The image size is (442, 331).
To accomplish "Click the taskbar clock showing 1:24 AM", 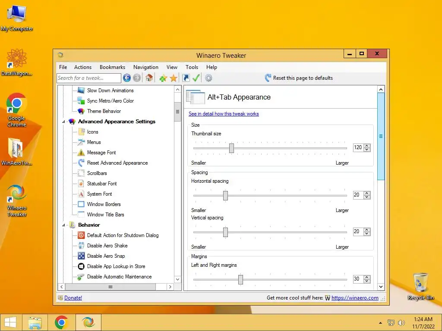I will coord(423,323).
